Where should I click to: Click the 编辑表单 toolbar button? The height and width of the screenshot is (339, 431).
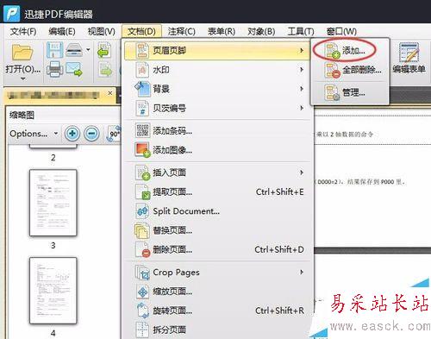click(x=409, y=58)
